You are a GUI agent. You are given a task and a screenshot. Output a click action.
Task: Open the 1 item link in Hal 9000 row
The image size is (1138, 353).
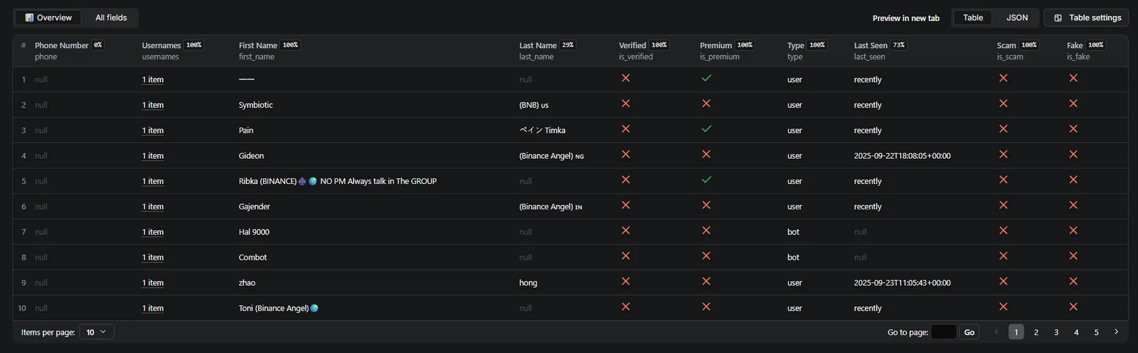tap(153, 232)
